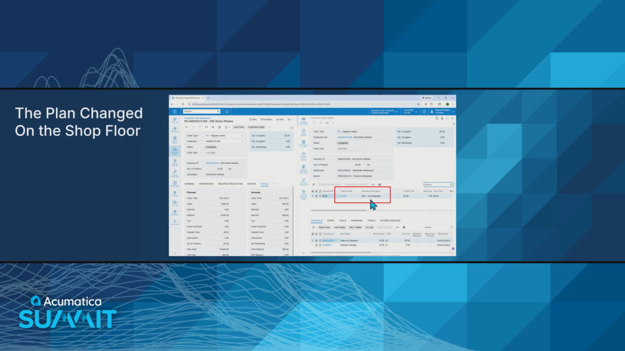The image size is (625, 351).
Task: Switch to the OVERHEAD tab
Action: (x=356, y=221)
